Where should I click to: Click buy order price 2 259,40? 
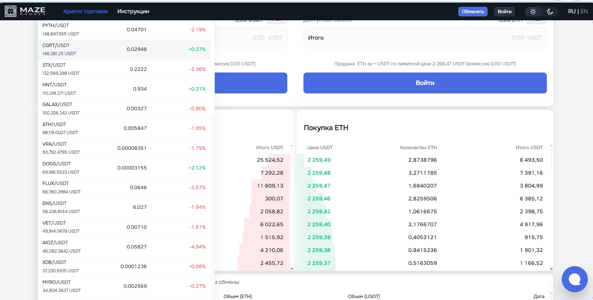pyautogui.click(x=319, y=224)
